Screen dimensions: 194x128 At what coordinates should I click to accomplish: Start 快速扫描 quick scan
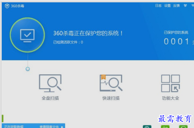(x=111, y=87)
